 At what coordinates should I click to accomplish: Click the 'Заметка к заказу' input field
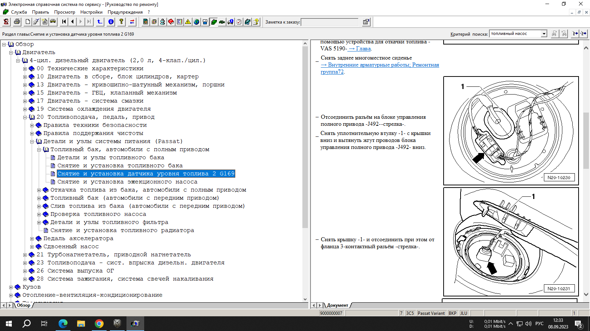click(x=329, y=22)
